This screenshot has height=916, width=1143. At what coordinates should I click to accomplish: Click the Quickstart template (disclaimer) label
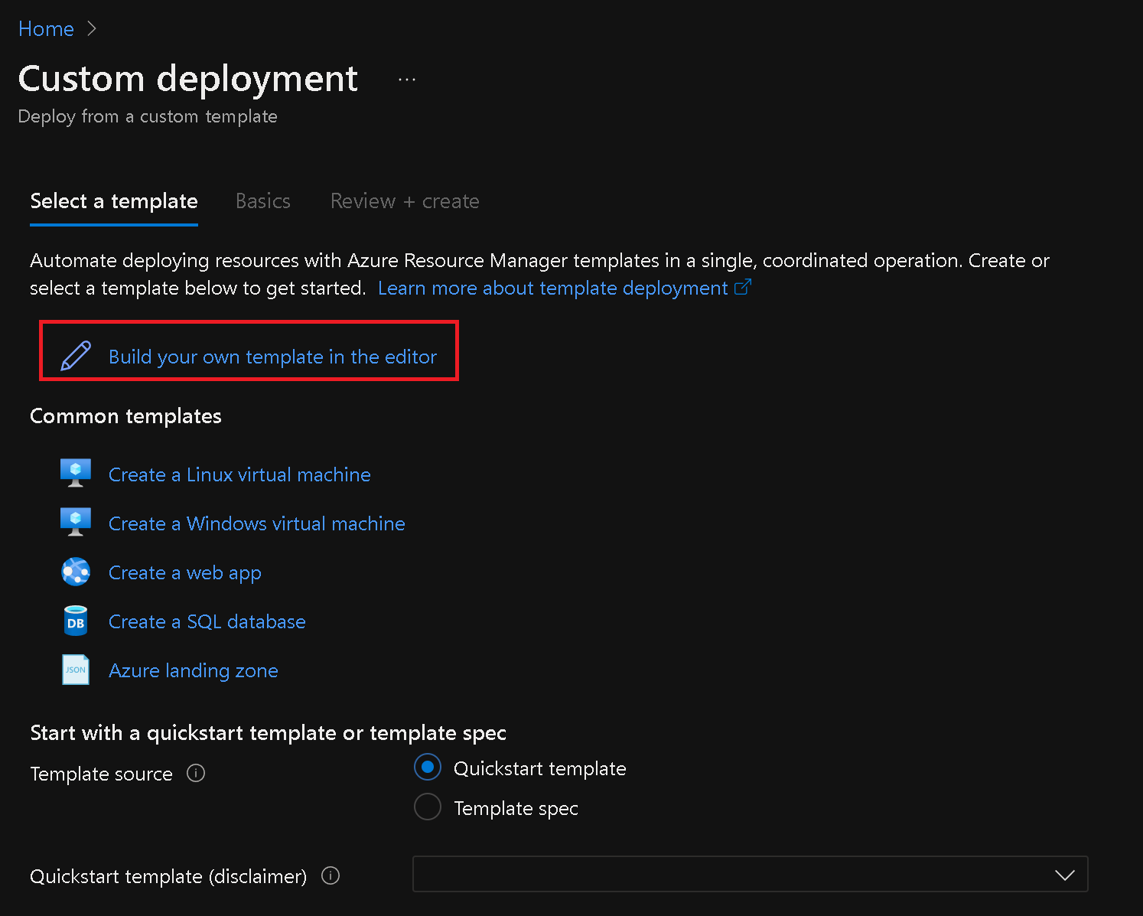[168, 876]
